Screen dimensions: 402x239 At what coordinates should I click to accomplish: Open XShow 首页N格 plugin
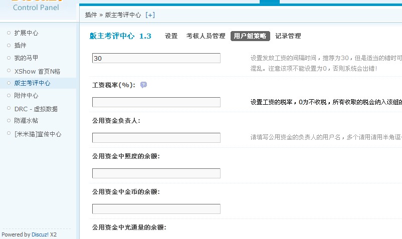coord(37,71)
